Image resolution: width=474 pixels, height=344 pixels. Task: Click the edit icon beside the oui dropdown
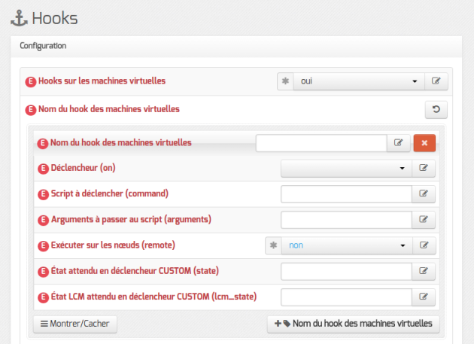tap(436, 81)
